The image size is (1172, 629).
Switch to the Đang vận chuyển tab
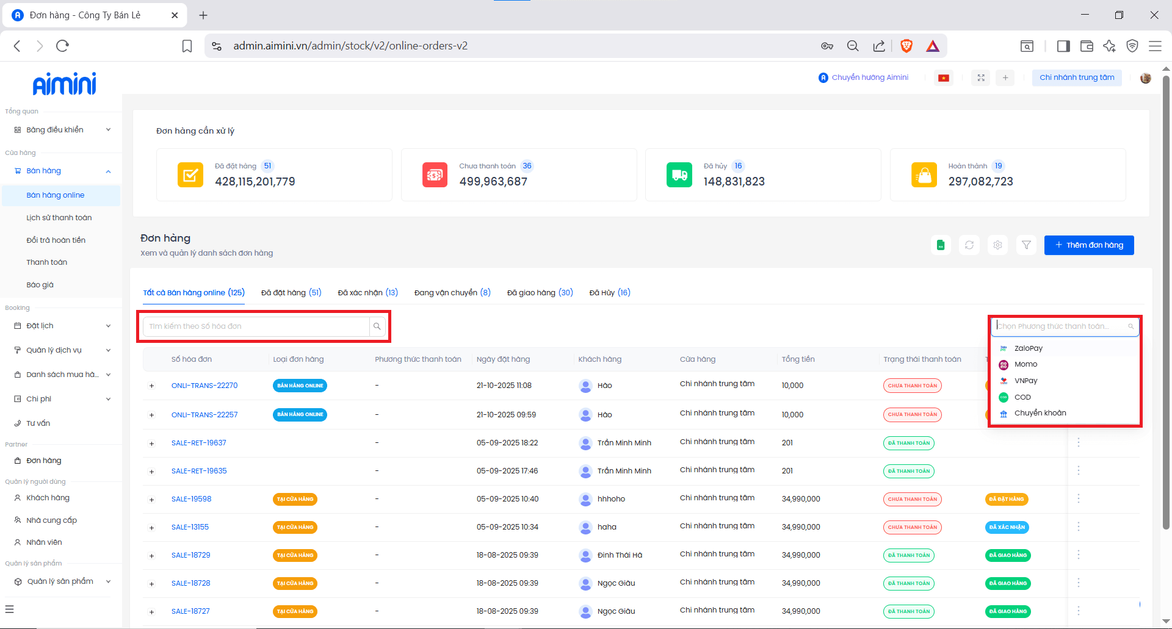point(452,293)
